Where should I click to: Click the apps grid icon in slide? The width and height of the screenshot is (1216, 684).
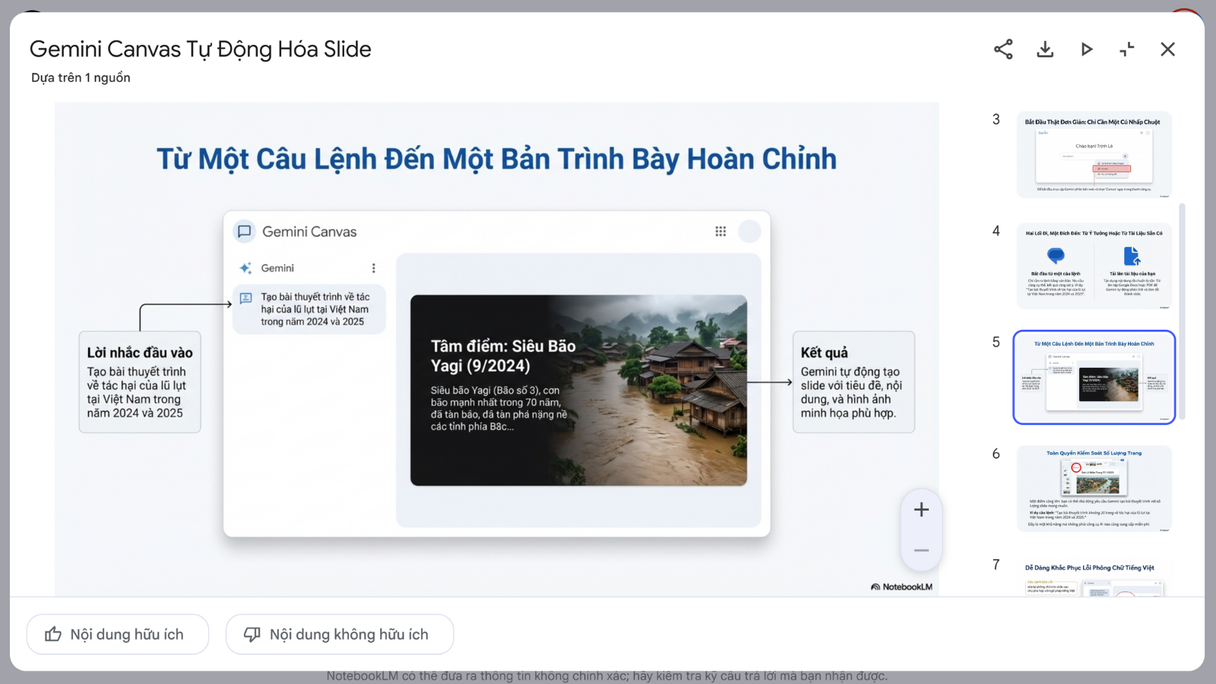[x=720, y=232]
